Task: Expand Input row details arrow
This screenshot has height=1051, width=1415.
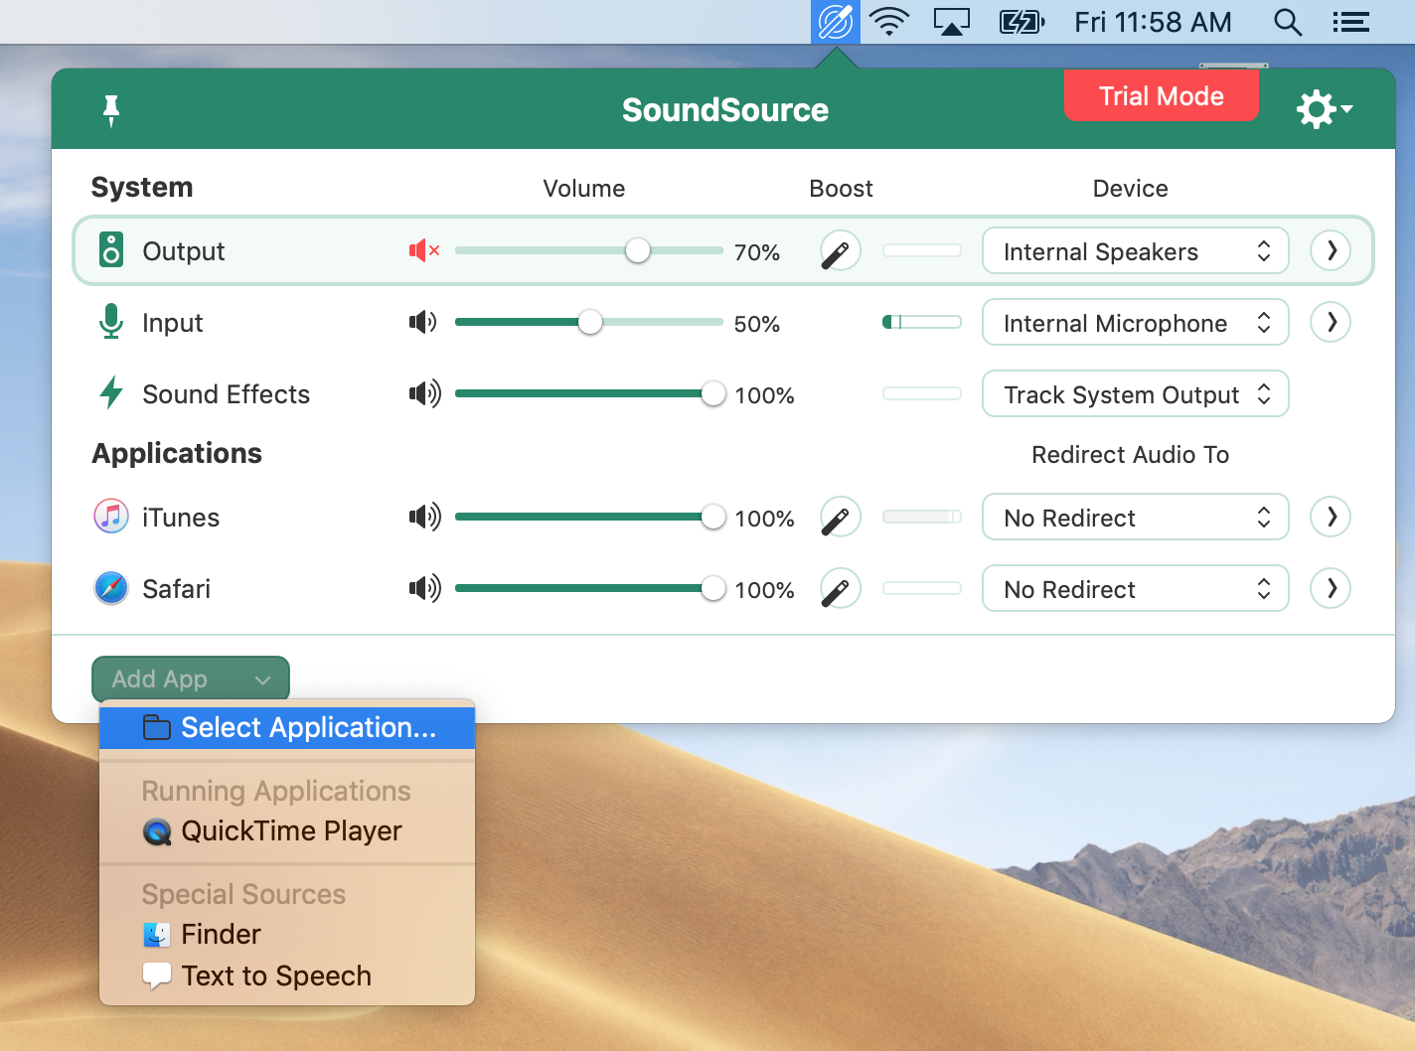Action: 1331,323
